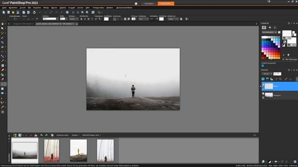Image resolution: width=298 pixels, height=167 pixels.
Task: Click the background material swatch
Action: click(292, 41)
